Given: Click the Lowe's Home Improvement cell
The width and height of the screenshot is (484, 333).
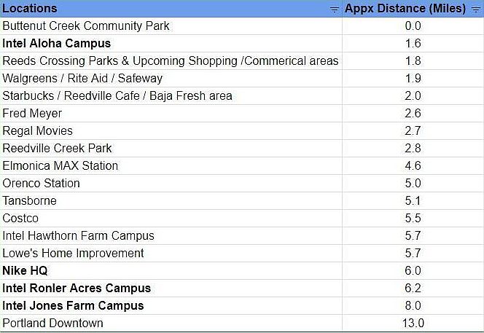Looking at the screenshot, I should click(x=74, y=253).
